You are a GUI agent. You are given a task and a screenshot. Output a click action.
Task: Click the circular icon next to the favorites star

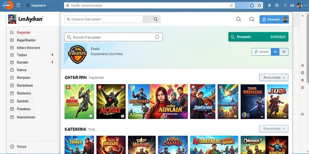pos(277,5)
